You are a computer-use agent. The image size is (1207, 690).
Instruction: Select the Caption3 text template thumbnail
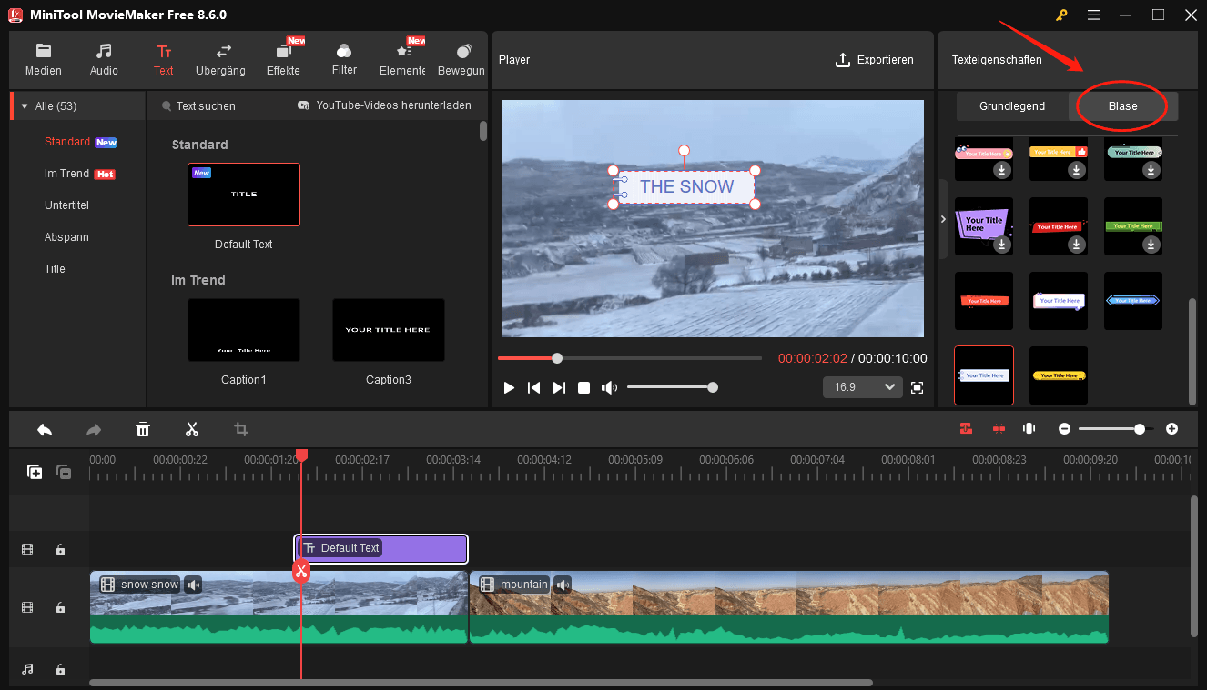[x=388, y=329]
